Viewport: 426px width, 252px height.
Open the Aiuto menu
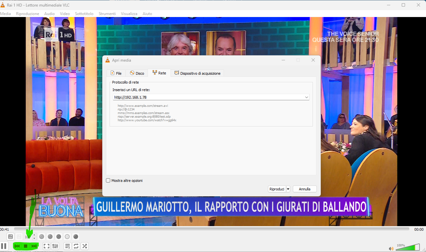(147, 14)
